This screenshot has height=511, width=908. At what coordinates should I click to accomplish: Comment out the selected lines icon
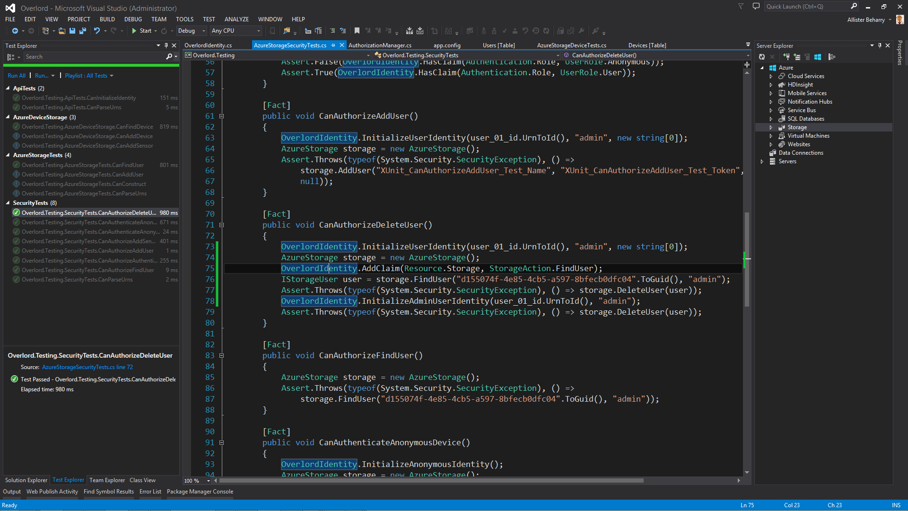tap(332, 31)
